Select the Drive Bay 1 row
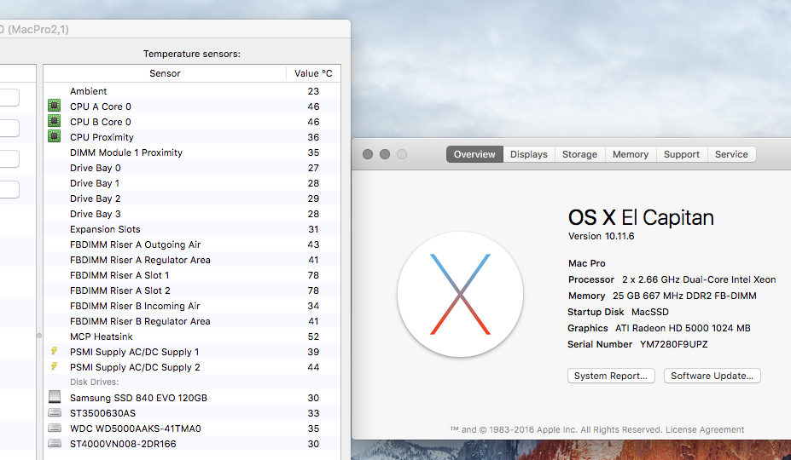 click(x=192, y=183)
